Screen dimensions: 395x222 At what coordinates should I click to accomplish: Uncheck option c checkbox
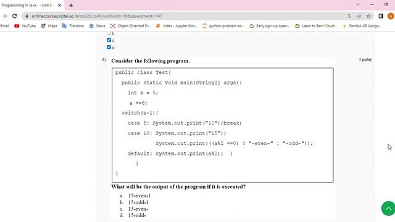(x=109, y=40)
